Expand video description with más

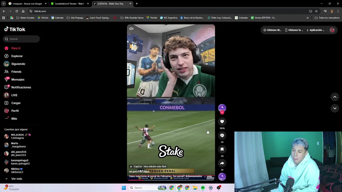[209, 176]
